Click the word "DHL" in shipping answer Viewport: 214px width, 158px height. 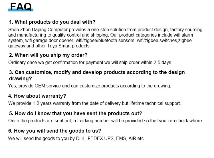tap(81, 139)
